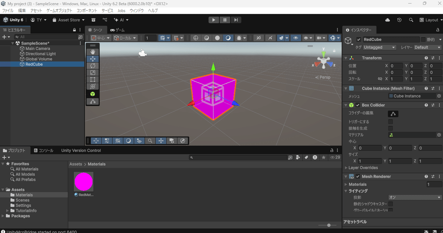
Task: Select the Hand (View) tool
Action: click(93, 52)
